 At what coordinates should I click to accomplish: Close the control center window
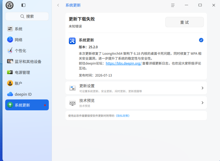tap(214, 5)
